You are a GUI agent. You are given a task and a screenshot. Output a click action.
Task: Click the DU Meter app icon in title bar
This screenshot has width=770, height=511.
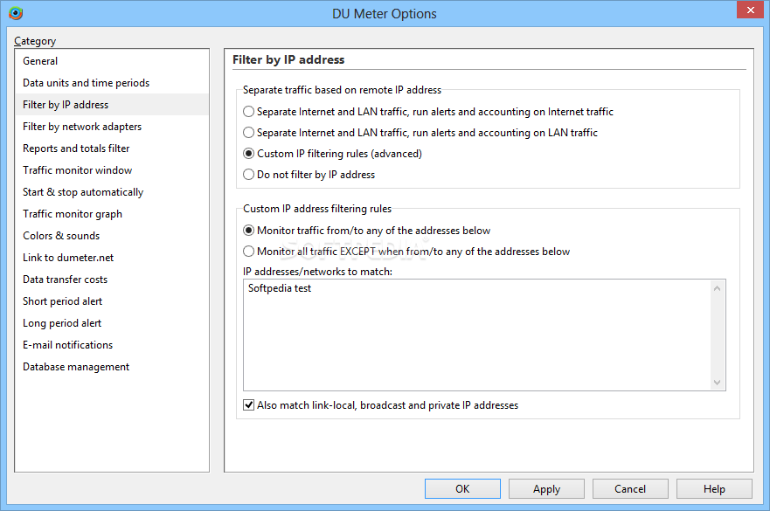click(x=16, y=13)
